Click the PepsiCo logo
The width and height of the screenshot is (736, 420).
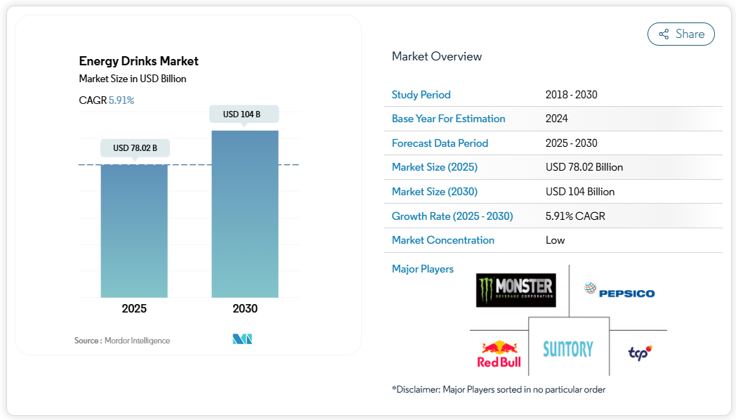click(619, 290)
